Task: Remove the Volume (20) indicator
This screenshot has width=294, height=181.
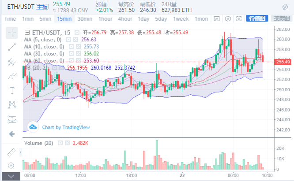Action: pyautogui.click(x=67, y=143)
